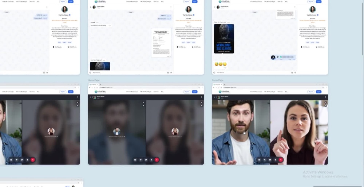
Task: Open Book Slot in the document preview chat frame
Action: [x=156, y=1]
